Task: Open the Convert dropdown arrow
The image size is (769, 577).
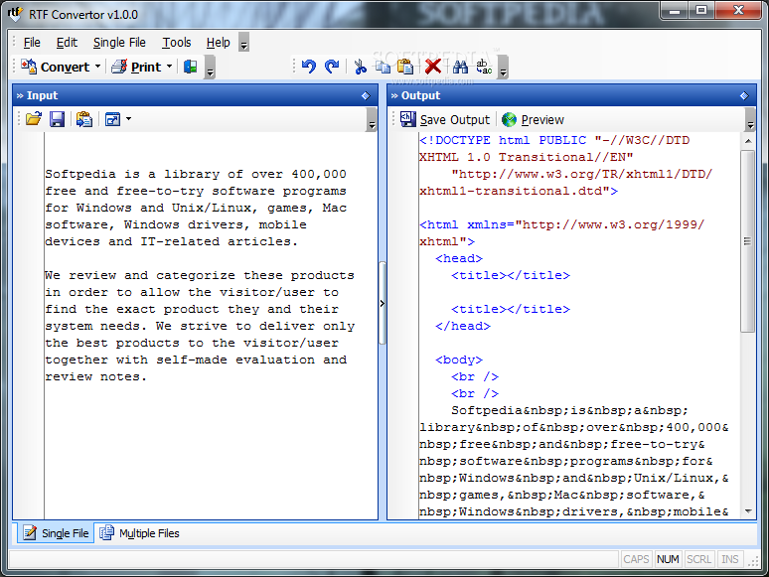Action: point(97,67)
